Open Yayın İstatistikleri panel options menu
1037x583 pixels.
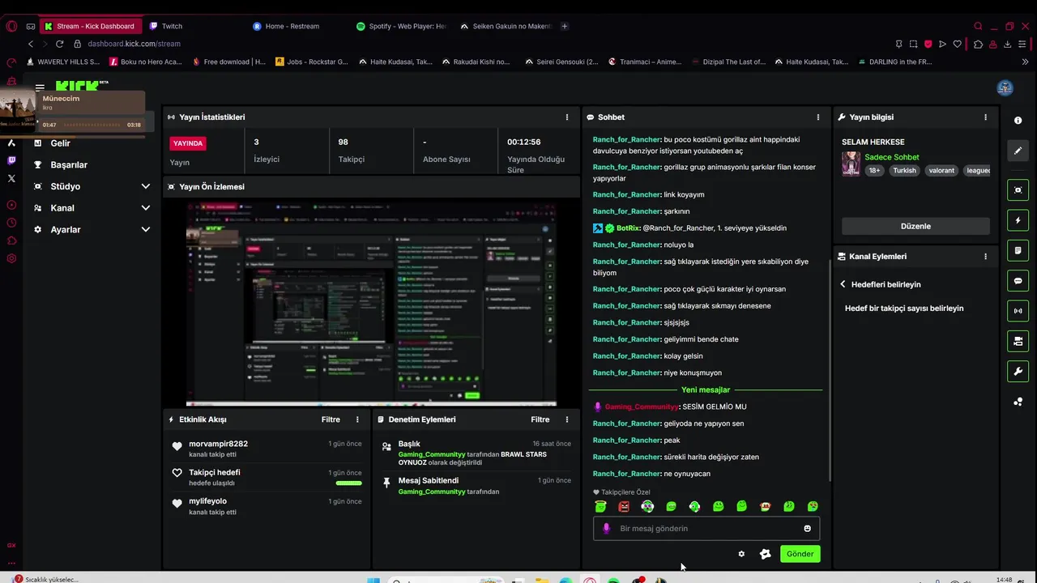pyautogui.click(x=567, y=117)
